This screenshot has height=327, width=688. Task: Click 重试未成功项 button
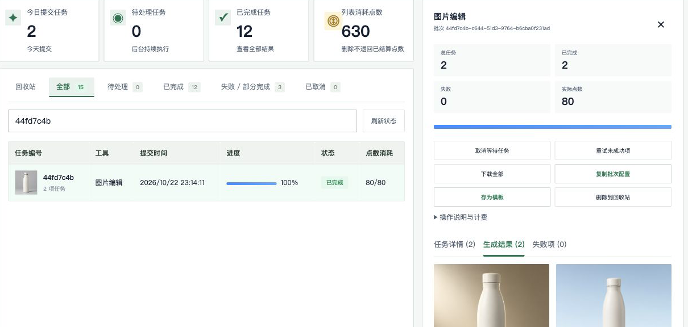[x=613, y=150]
